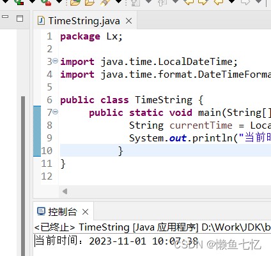
Task: Click line number 2 in the gutter
Action: tap(49, 49)
